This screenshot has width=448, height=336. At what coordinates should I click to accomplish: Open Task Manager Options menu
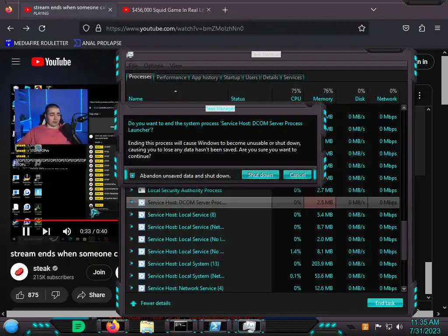[154, 66]
